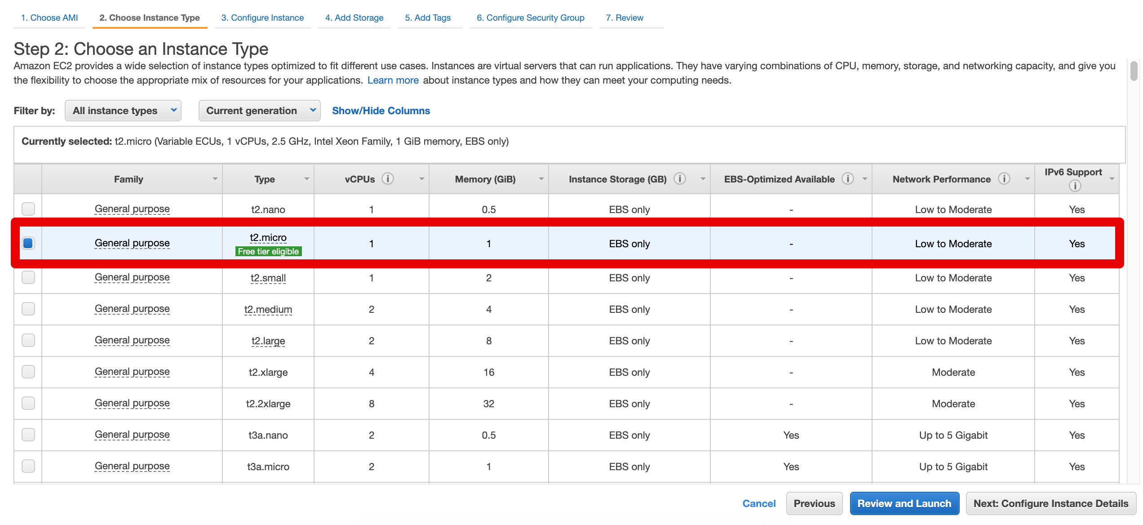Viewport: 1143px width, 525px height.
Task: Open the Learn more link
Action: (393, 80)
